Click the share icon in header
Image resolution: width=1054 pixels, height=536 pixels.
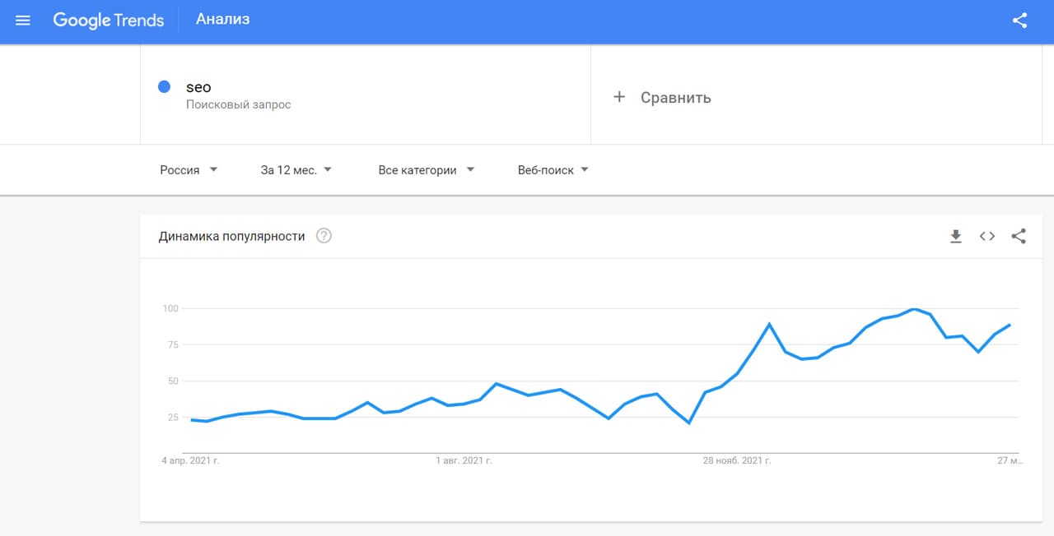(1019, 21)
